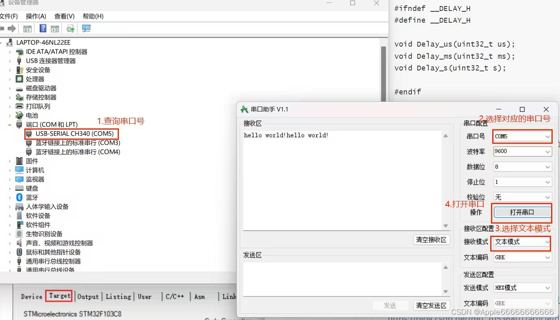Expand the 通用串行总线控制器 tree node
This screenshot has width=560, height=320.
point(10,261)
